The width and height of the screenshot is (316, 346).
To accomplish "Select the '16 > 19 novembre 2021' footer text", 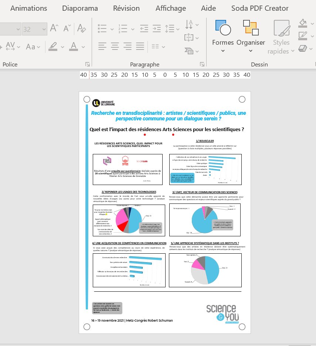I will point(132,321).
